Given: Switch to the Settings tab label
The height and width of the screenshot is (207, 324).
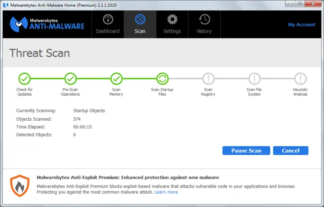Looking at the screenshot, I should pos(172,31).
